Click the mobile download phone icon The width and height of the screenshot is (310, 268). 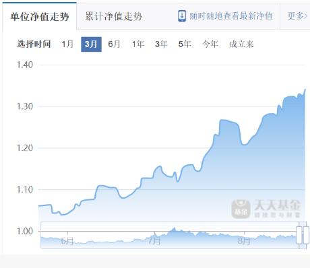182,16
